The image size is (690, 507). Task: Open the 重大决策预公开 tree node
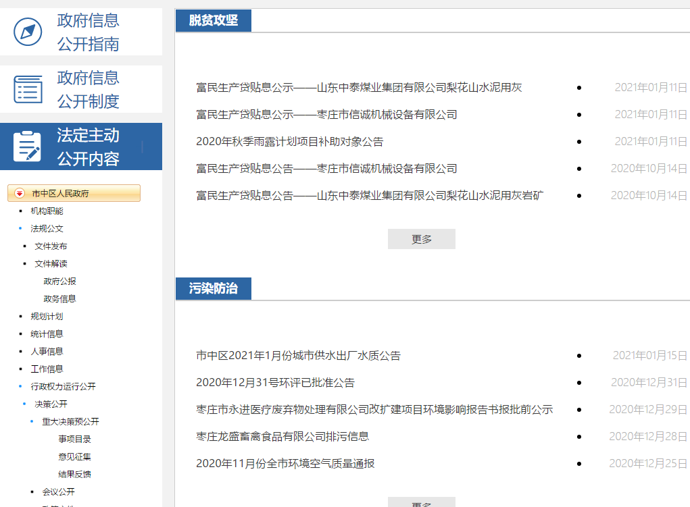pos(70,422)
